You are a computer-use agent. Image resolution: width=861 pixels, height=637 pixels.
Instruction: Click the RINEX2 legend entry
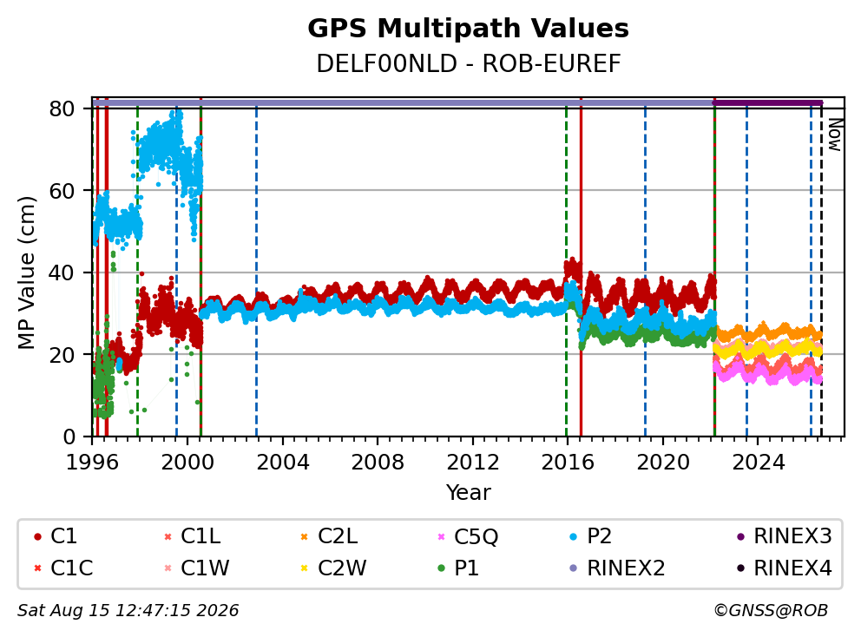point(617,568)
